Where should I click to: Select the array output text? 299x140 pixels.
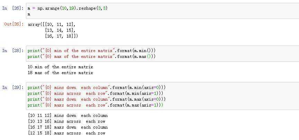(x=53, y=30)
